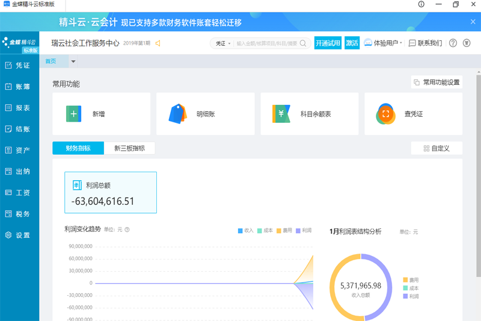Click the 利润总额 card icon

click(77, 185)
